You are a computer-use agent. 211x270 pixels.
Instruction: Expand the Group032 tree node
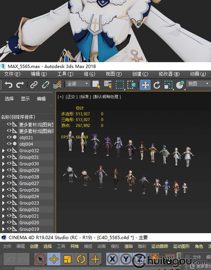(3, 151)
